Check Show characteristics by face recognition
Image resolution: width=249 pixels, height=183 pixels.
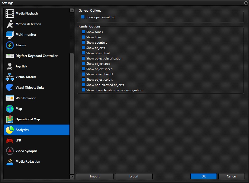pyautogui.click(x=83, y=90)
